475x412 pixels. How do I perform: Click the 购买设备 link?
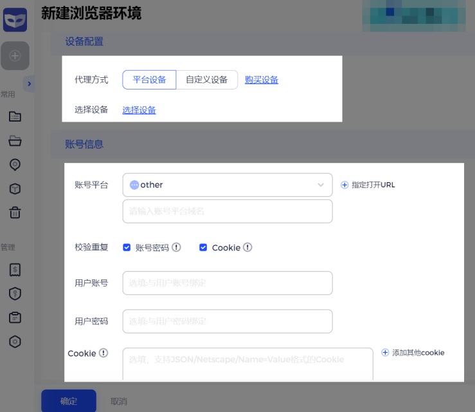click(x=262, y=80)
